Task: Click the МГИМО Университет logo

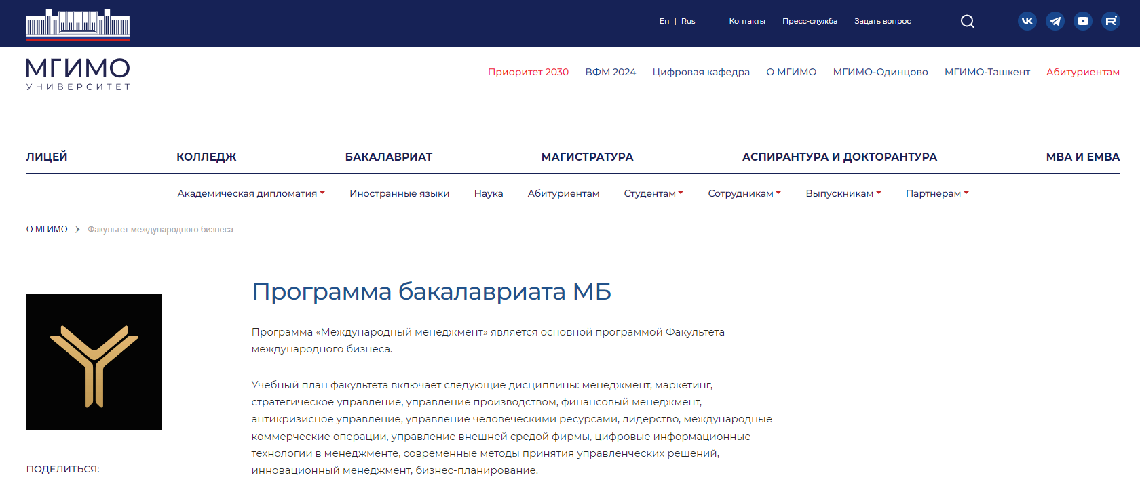Action: coord(78,75)
